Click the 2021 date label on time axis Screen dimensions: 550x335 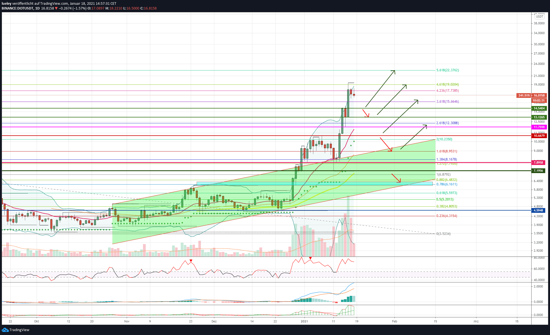(304, 321)
